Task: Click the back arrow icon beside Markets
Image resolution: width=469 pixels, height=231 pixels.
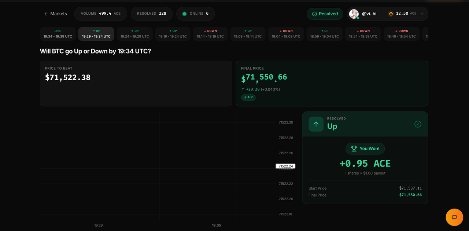Action: coord(46,14)
